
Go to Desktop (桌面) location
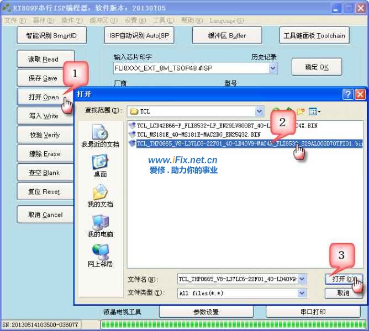pos(100,165)
